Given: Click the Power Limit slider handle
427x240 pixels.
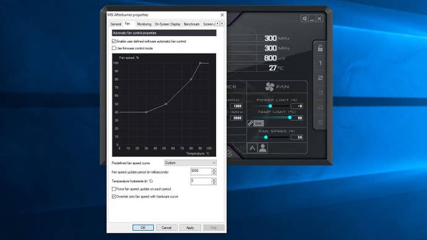Looking at the screenshot, I should click(270, 106).
